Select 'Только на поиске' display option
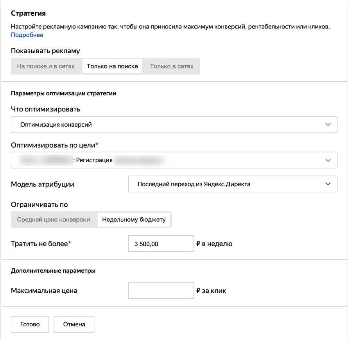Viewport: 348px width, 340px height. [112, 66]
